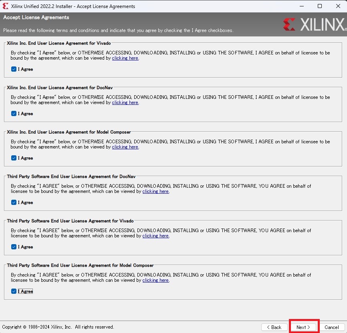Open the Vivado Xilinx EULA via clicking here link

(125, 58)
